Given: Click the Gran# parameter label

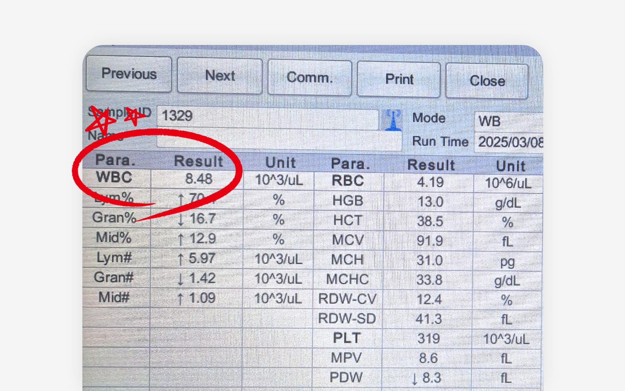Looking at the screenshot, I should click(114, 277).
